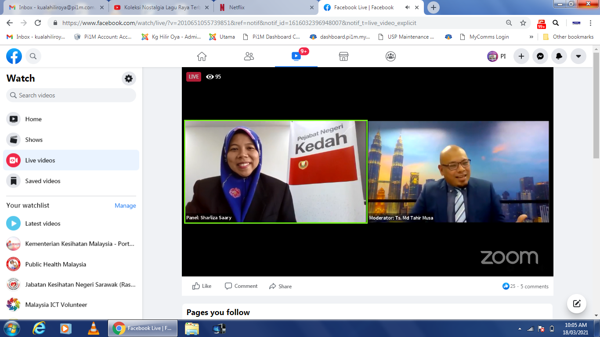The image size is (600, 337).
Task: Open the Malaysia ICT Volunteer page
Action: [71, 305]
